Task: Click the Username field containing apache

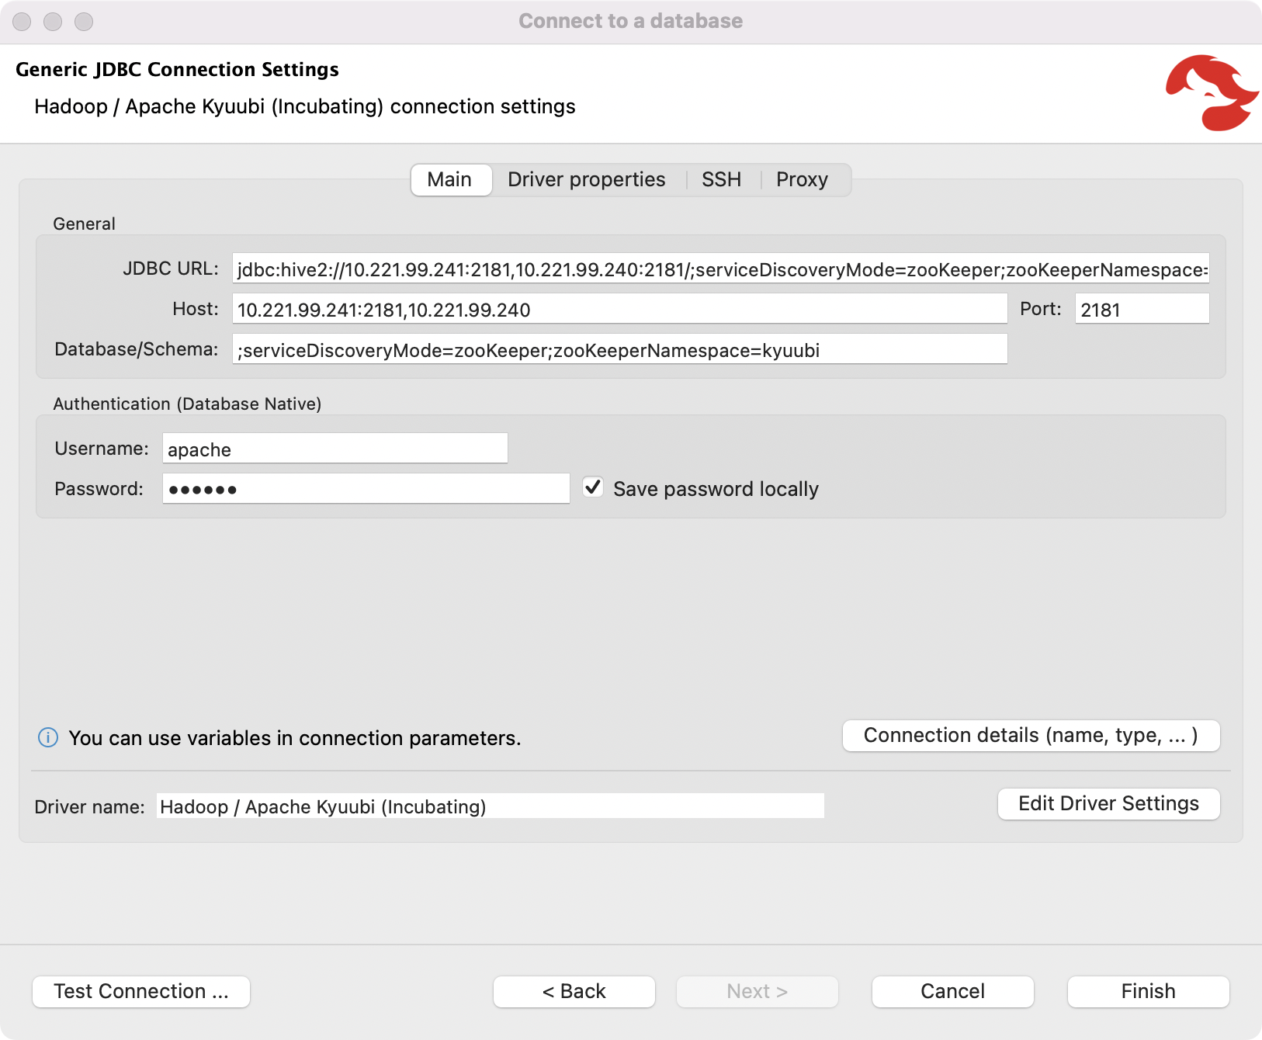Action: [335, 449]
